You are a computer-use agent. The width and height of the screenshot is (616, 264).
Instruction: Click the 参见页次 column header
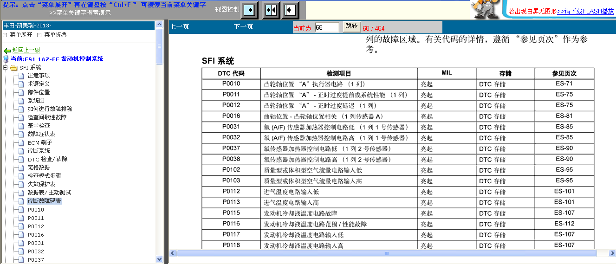(564, 73)
